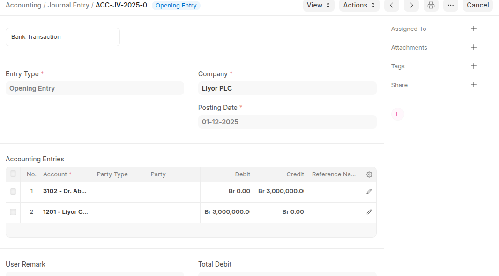Image resolution: width=499 pixels, height=276 pixels.
Task: Add attachment using the plus icon
Action: 473,47
